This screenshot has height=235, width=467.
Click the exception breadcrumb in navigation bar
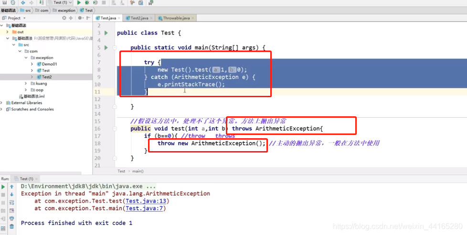[64, 10]
